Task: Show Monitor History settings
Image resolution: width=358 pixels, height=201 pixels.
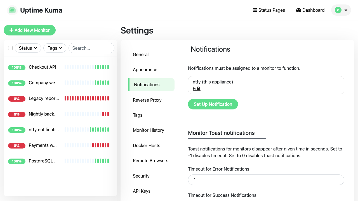Action: 151,130
